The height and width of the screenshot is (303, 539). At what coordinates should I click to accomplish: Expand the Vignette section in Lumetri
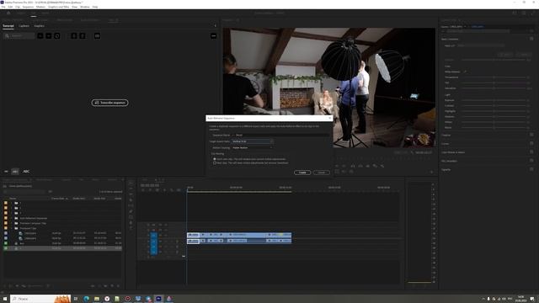[x=446, y=169]
